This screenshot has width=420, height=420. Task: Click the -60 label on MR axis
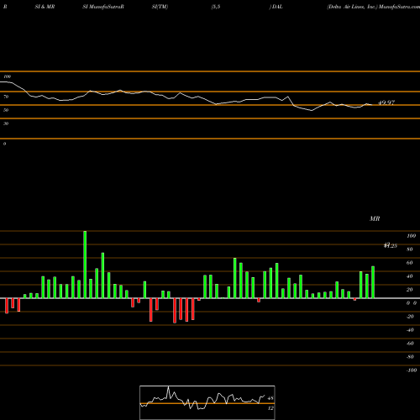410,344
